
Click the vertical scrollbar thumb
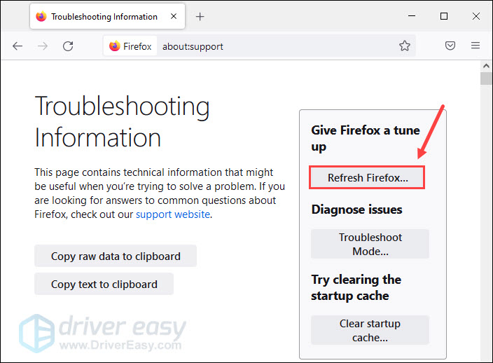tap(486, 78)
